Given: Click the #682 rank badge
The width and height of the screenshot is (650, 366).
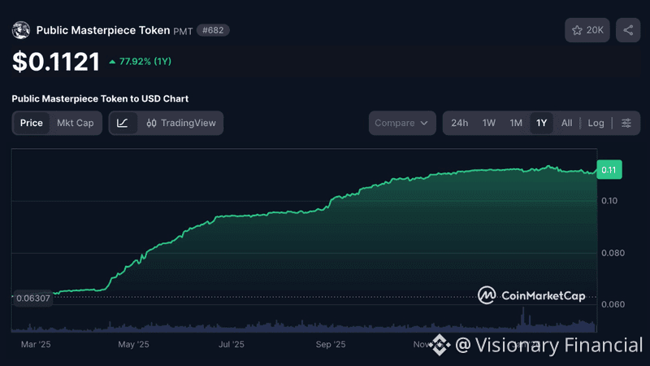Looking at the screenshot, I should click(213, 30).
